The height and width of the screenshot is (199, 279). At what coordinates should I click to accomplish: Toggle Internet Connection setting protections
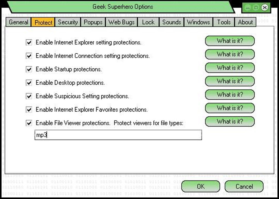coord(29,56)
